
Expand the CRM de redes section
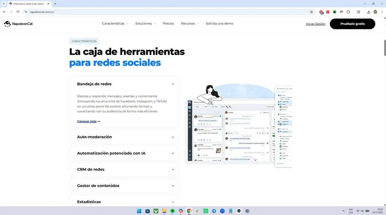tap(124, 169)
